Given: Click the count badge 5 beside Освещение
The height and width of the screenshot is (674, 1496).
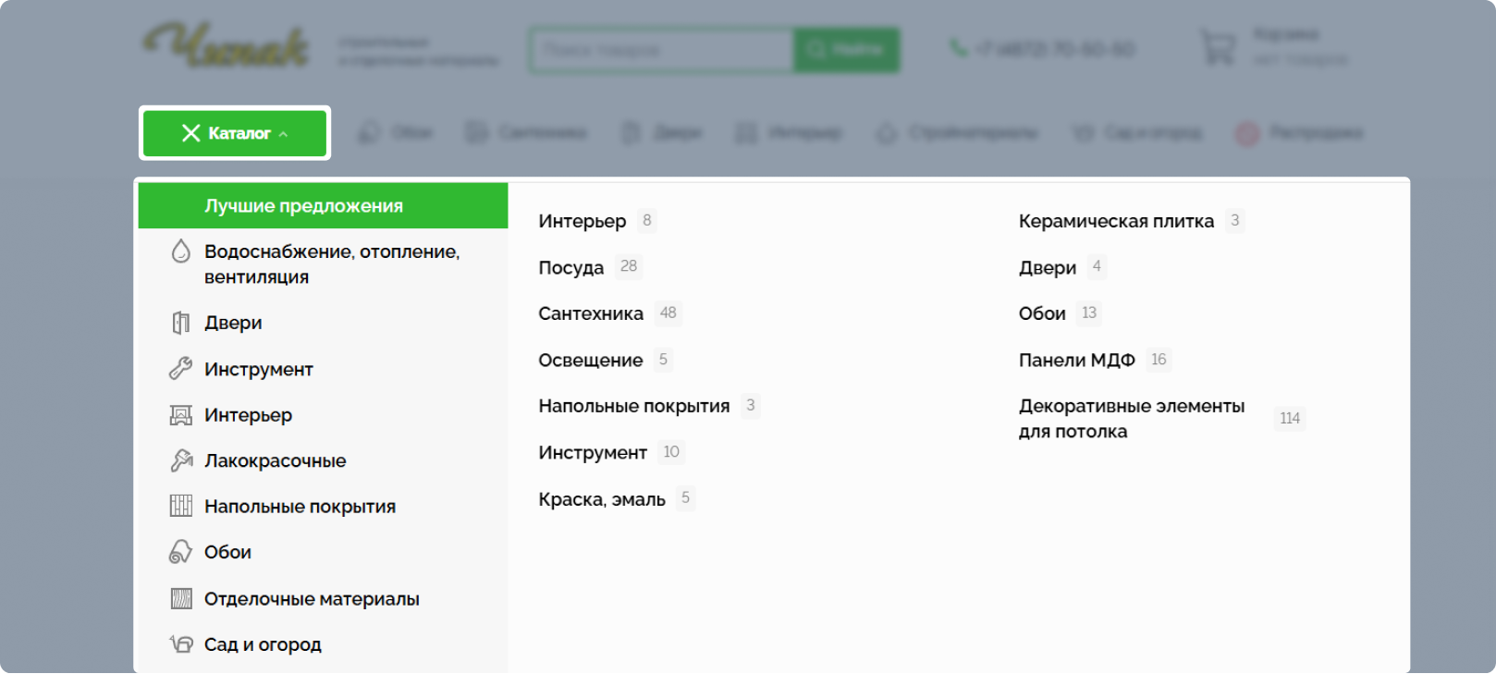Looking at the screenshot, I should (663, 359).
